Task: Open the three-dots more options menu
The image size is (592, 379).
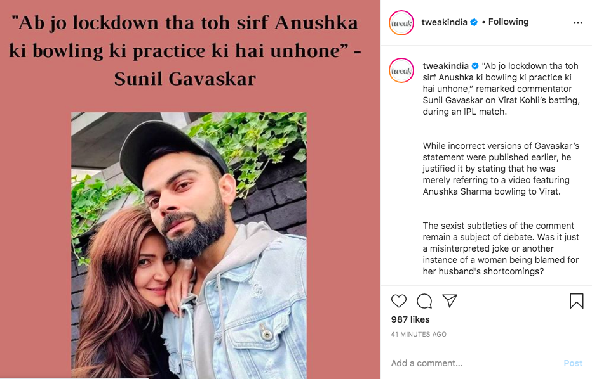Action: tap(577, 23)
